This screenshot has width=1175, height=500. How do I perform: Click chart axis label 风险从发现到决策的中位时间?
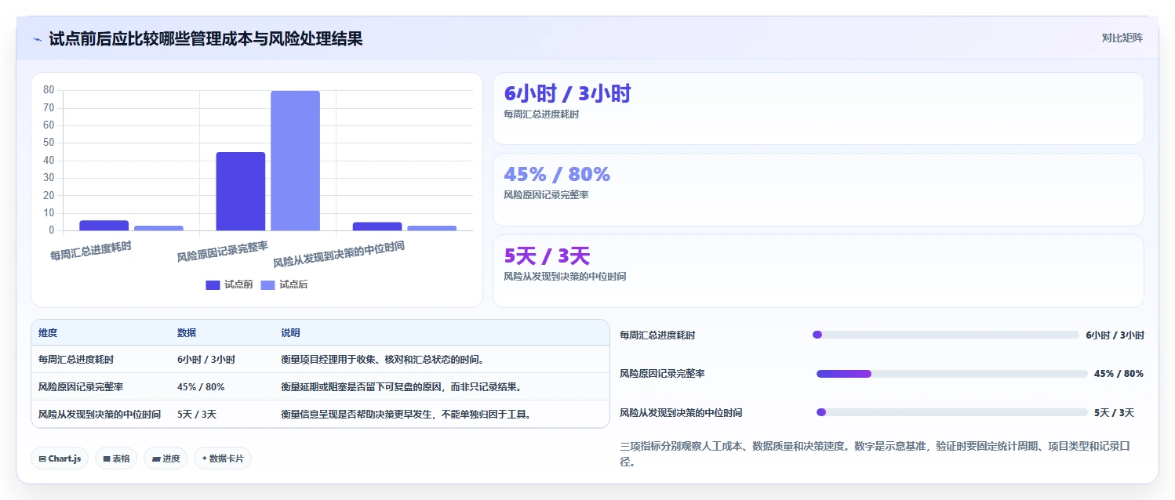point(339,255)
